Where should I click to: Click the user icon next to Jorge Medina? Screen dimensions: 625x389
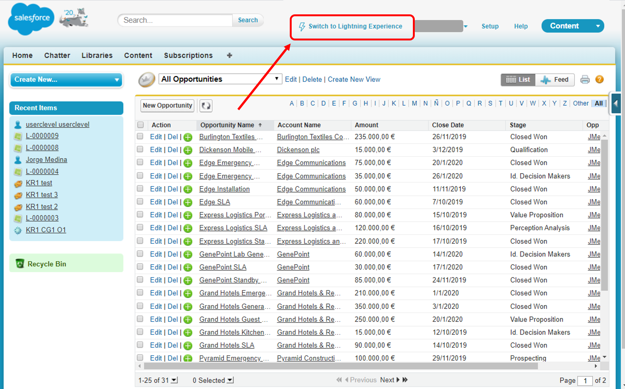point(18,160)
